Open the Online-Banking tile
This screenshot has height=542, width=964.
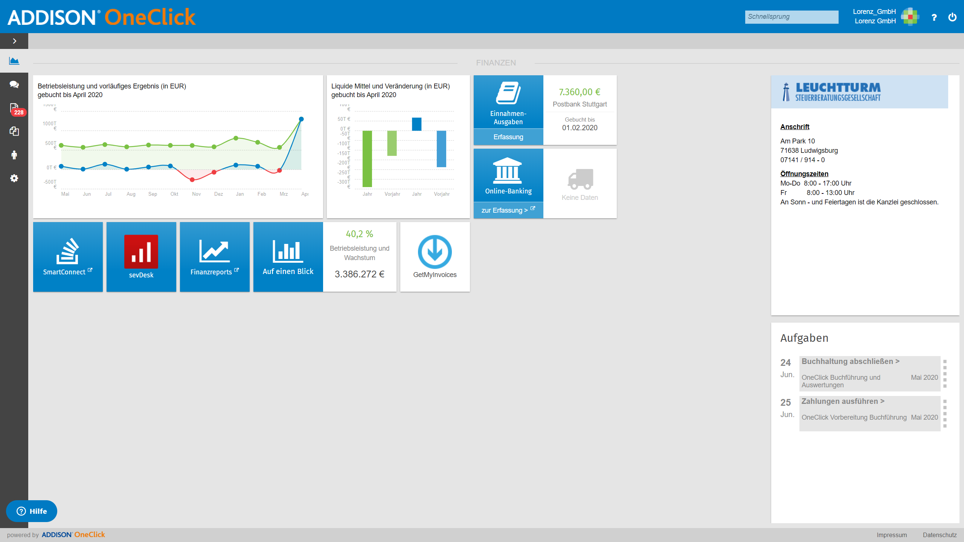508,175
